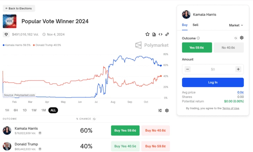Increase amount with the plus button

pos(238,69)
